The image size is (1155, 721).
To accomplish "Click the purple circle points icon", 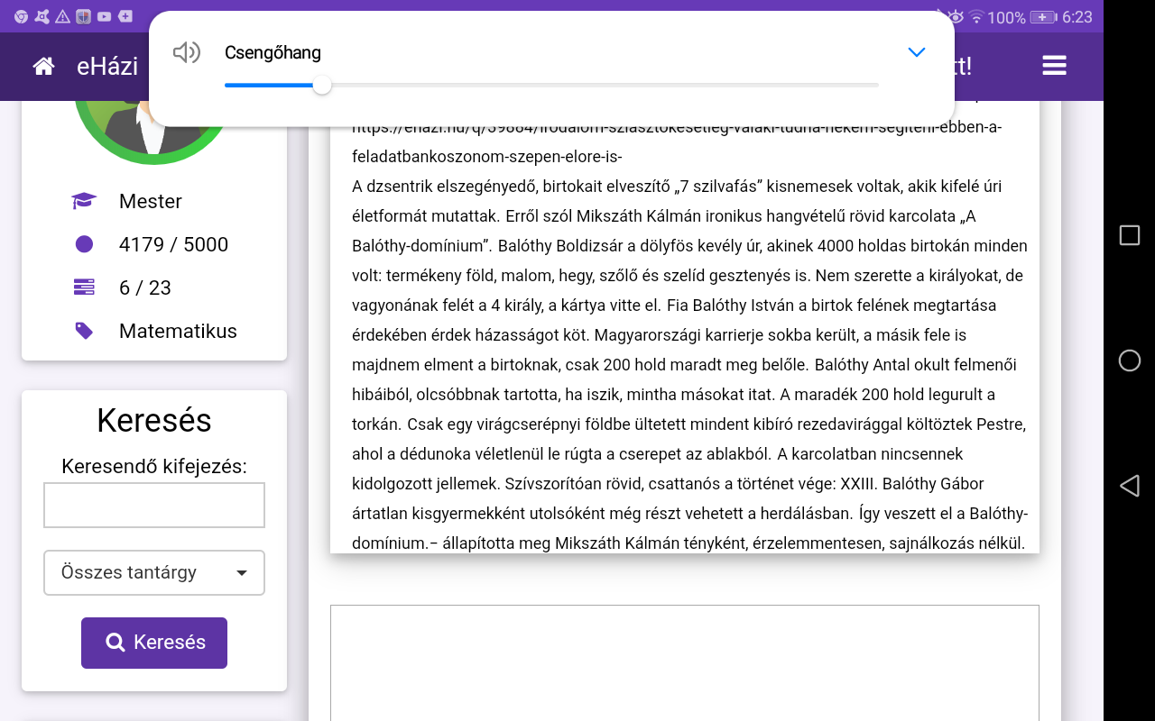I will 84,244.
